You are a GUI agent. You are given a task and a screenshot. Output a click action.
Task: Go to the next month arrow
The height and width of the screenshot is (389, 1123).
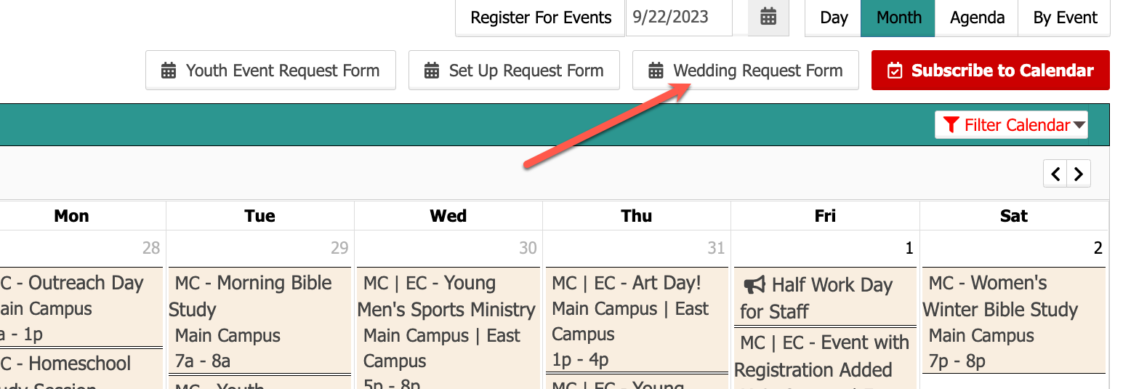tap(1079, 175)
